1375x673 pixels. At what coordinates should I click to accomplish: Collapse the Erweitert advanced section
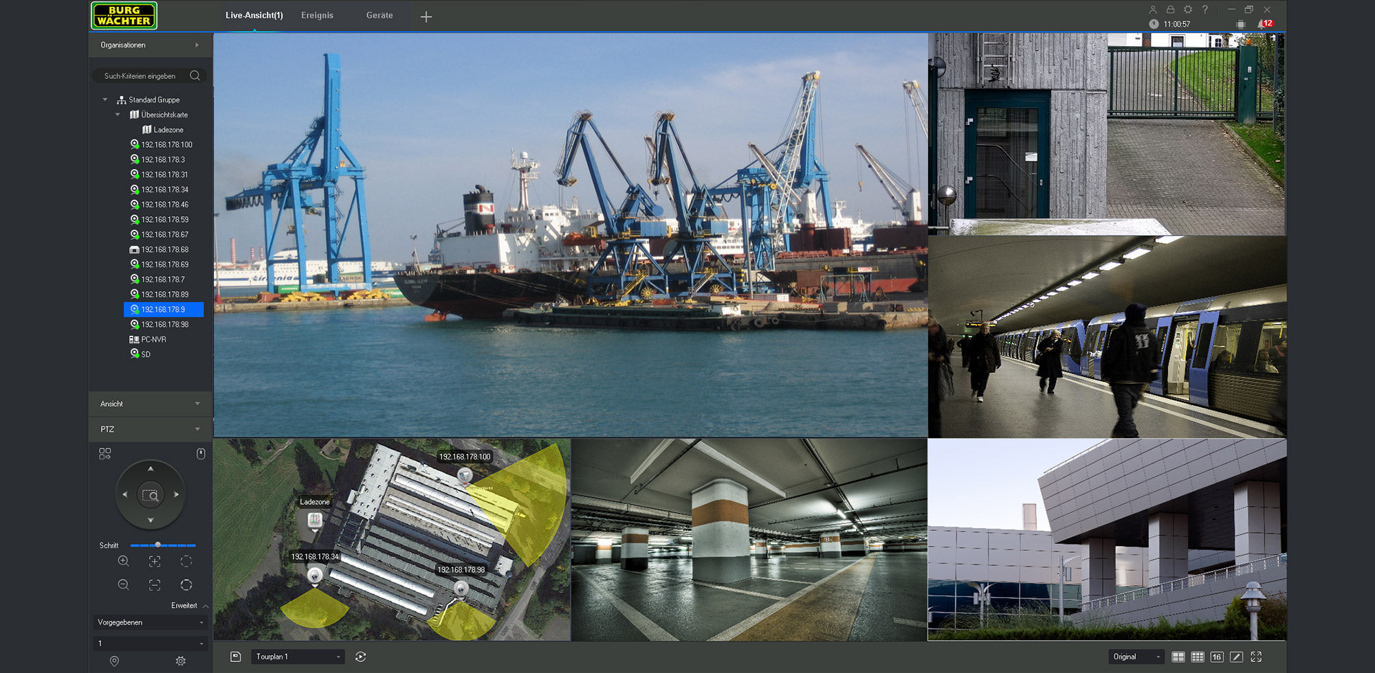(x=206, y=606)
